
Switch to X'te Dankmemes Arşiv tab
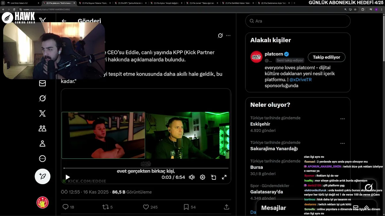(273, 3)
